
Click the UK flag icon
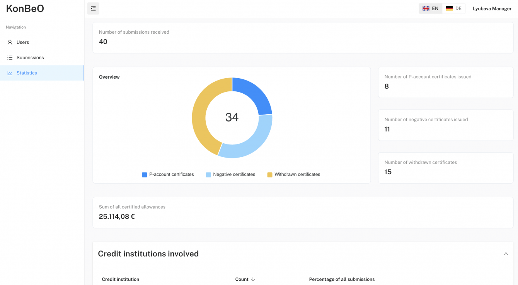click(x=426, y=9)
